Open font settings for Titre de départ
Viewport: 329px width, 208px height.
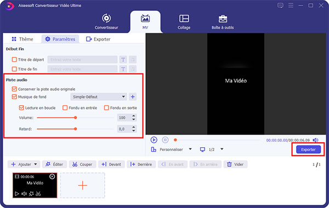[123, 60]
